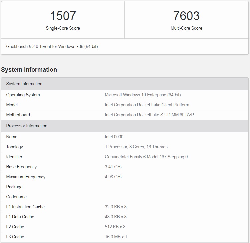Screen dimensions: 250x243
Task: Click the Intel 0000 processor name
Action: coord(114,137)
